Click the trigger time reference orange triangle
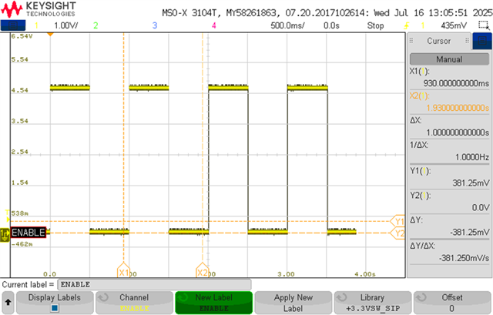The height and width of the screenshot is (315, 493). pos(50,34)
